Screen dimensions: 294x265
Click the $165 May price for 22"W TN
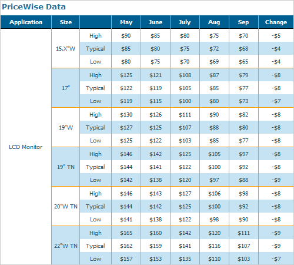(126, 233)
